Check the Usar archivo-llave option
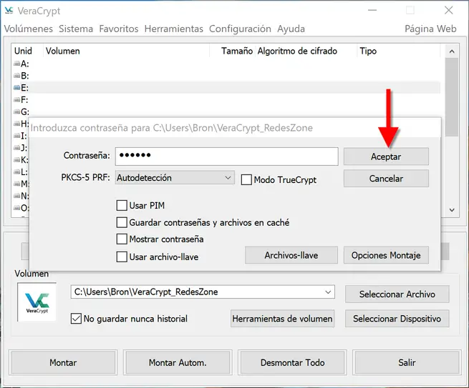This screenshot has width=469, height=388. (122, 257)
